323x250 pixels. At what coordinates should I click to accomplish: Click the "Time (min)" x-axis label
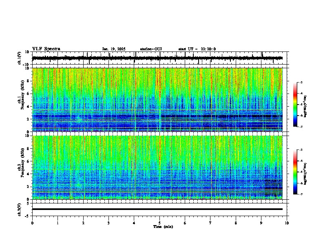pos(163,227)
